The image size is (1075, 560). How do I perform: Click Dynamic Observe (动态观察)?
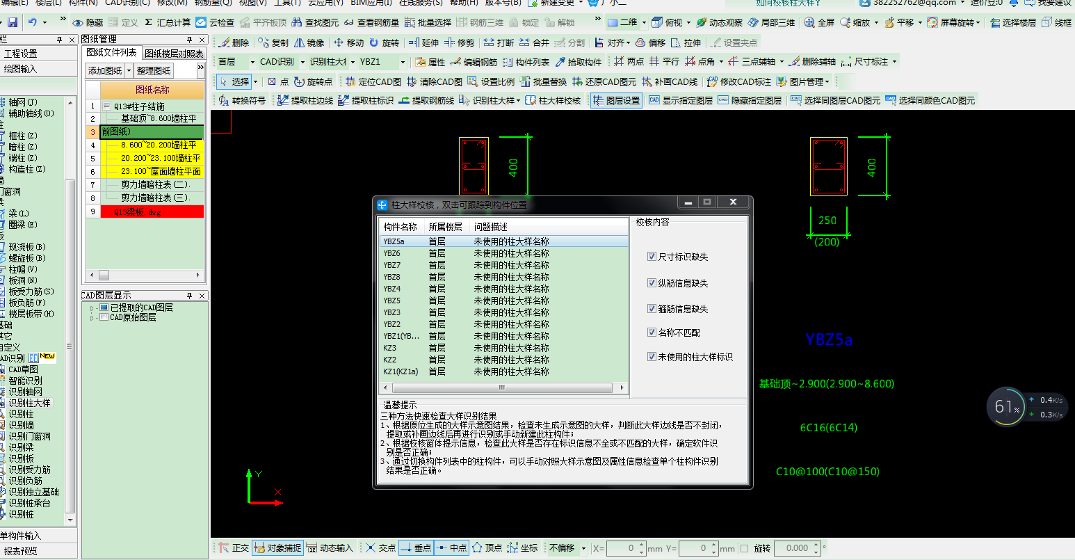[x=719, y=23]
